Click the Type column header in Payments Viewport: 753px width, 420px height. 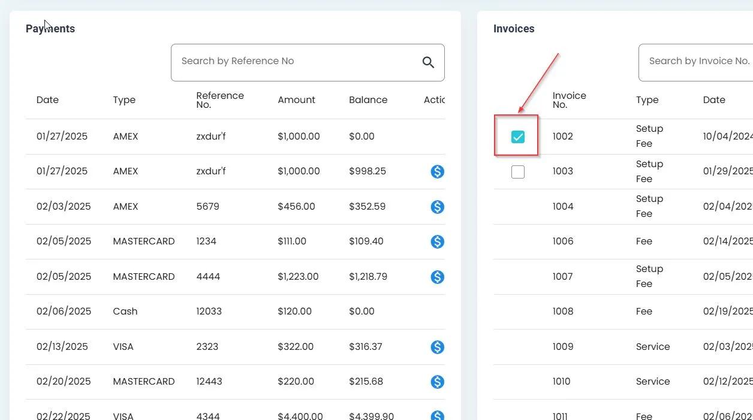124,100
